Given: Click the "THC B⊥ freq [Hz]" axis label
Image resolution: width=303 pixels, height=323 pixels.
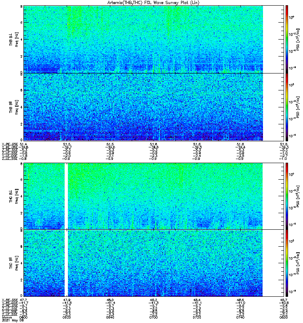Looking at the screenshot, I should coord(14,196).
